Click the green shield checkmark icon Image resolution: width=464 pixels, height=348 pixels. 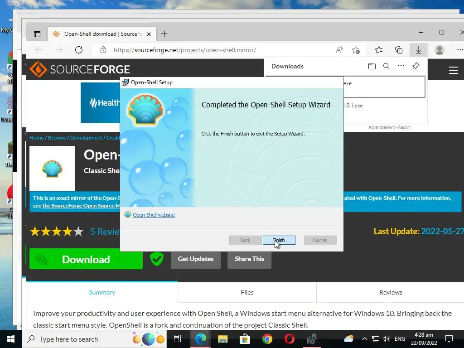click(x=156, y=259)
